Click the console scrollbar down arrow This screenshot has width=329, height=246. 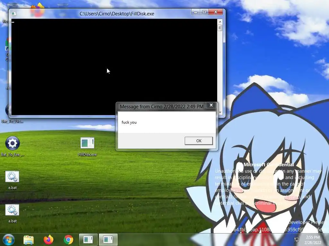pos(220,112)
